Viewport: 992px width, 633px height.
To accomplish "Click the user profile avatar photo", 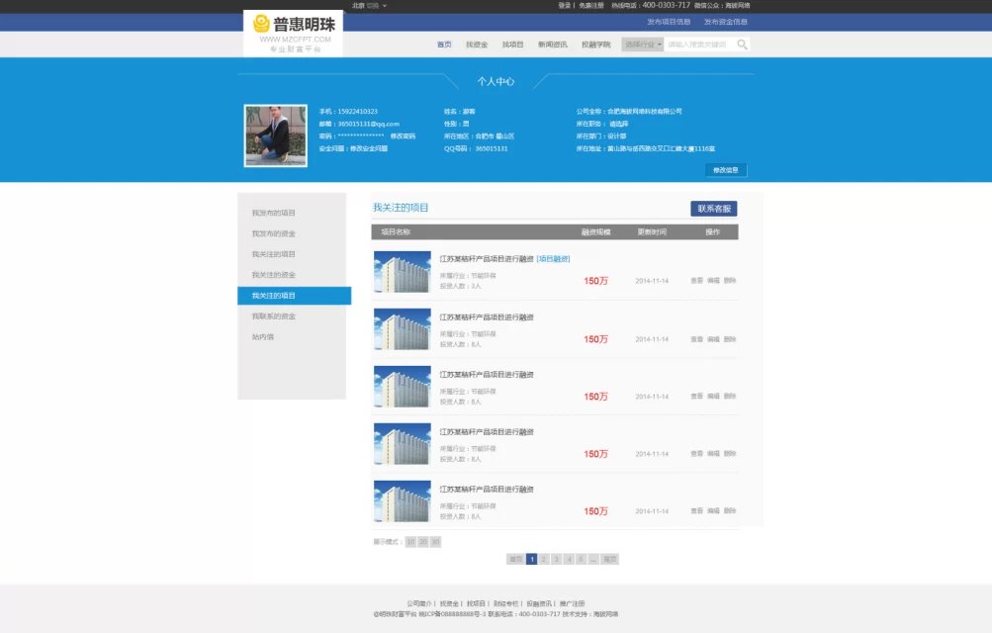I will coord(275,136).
